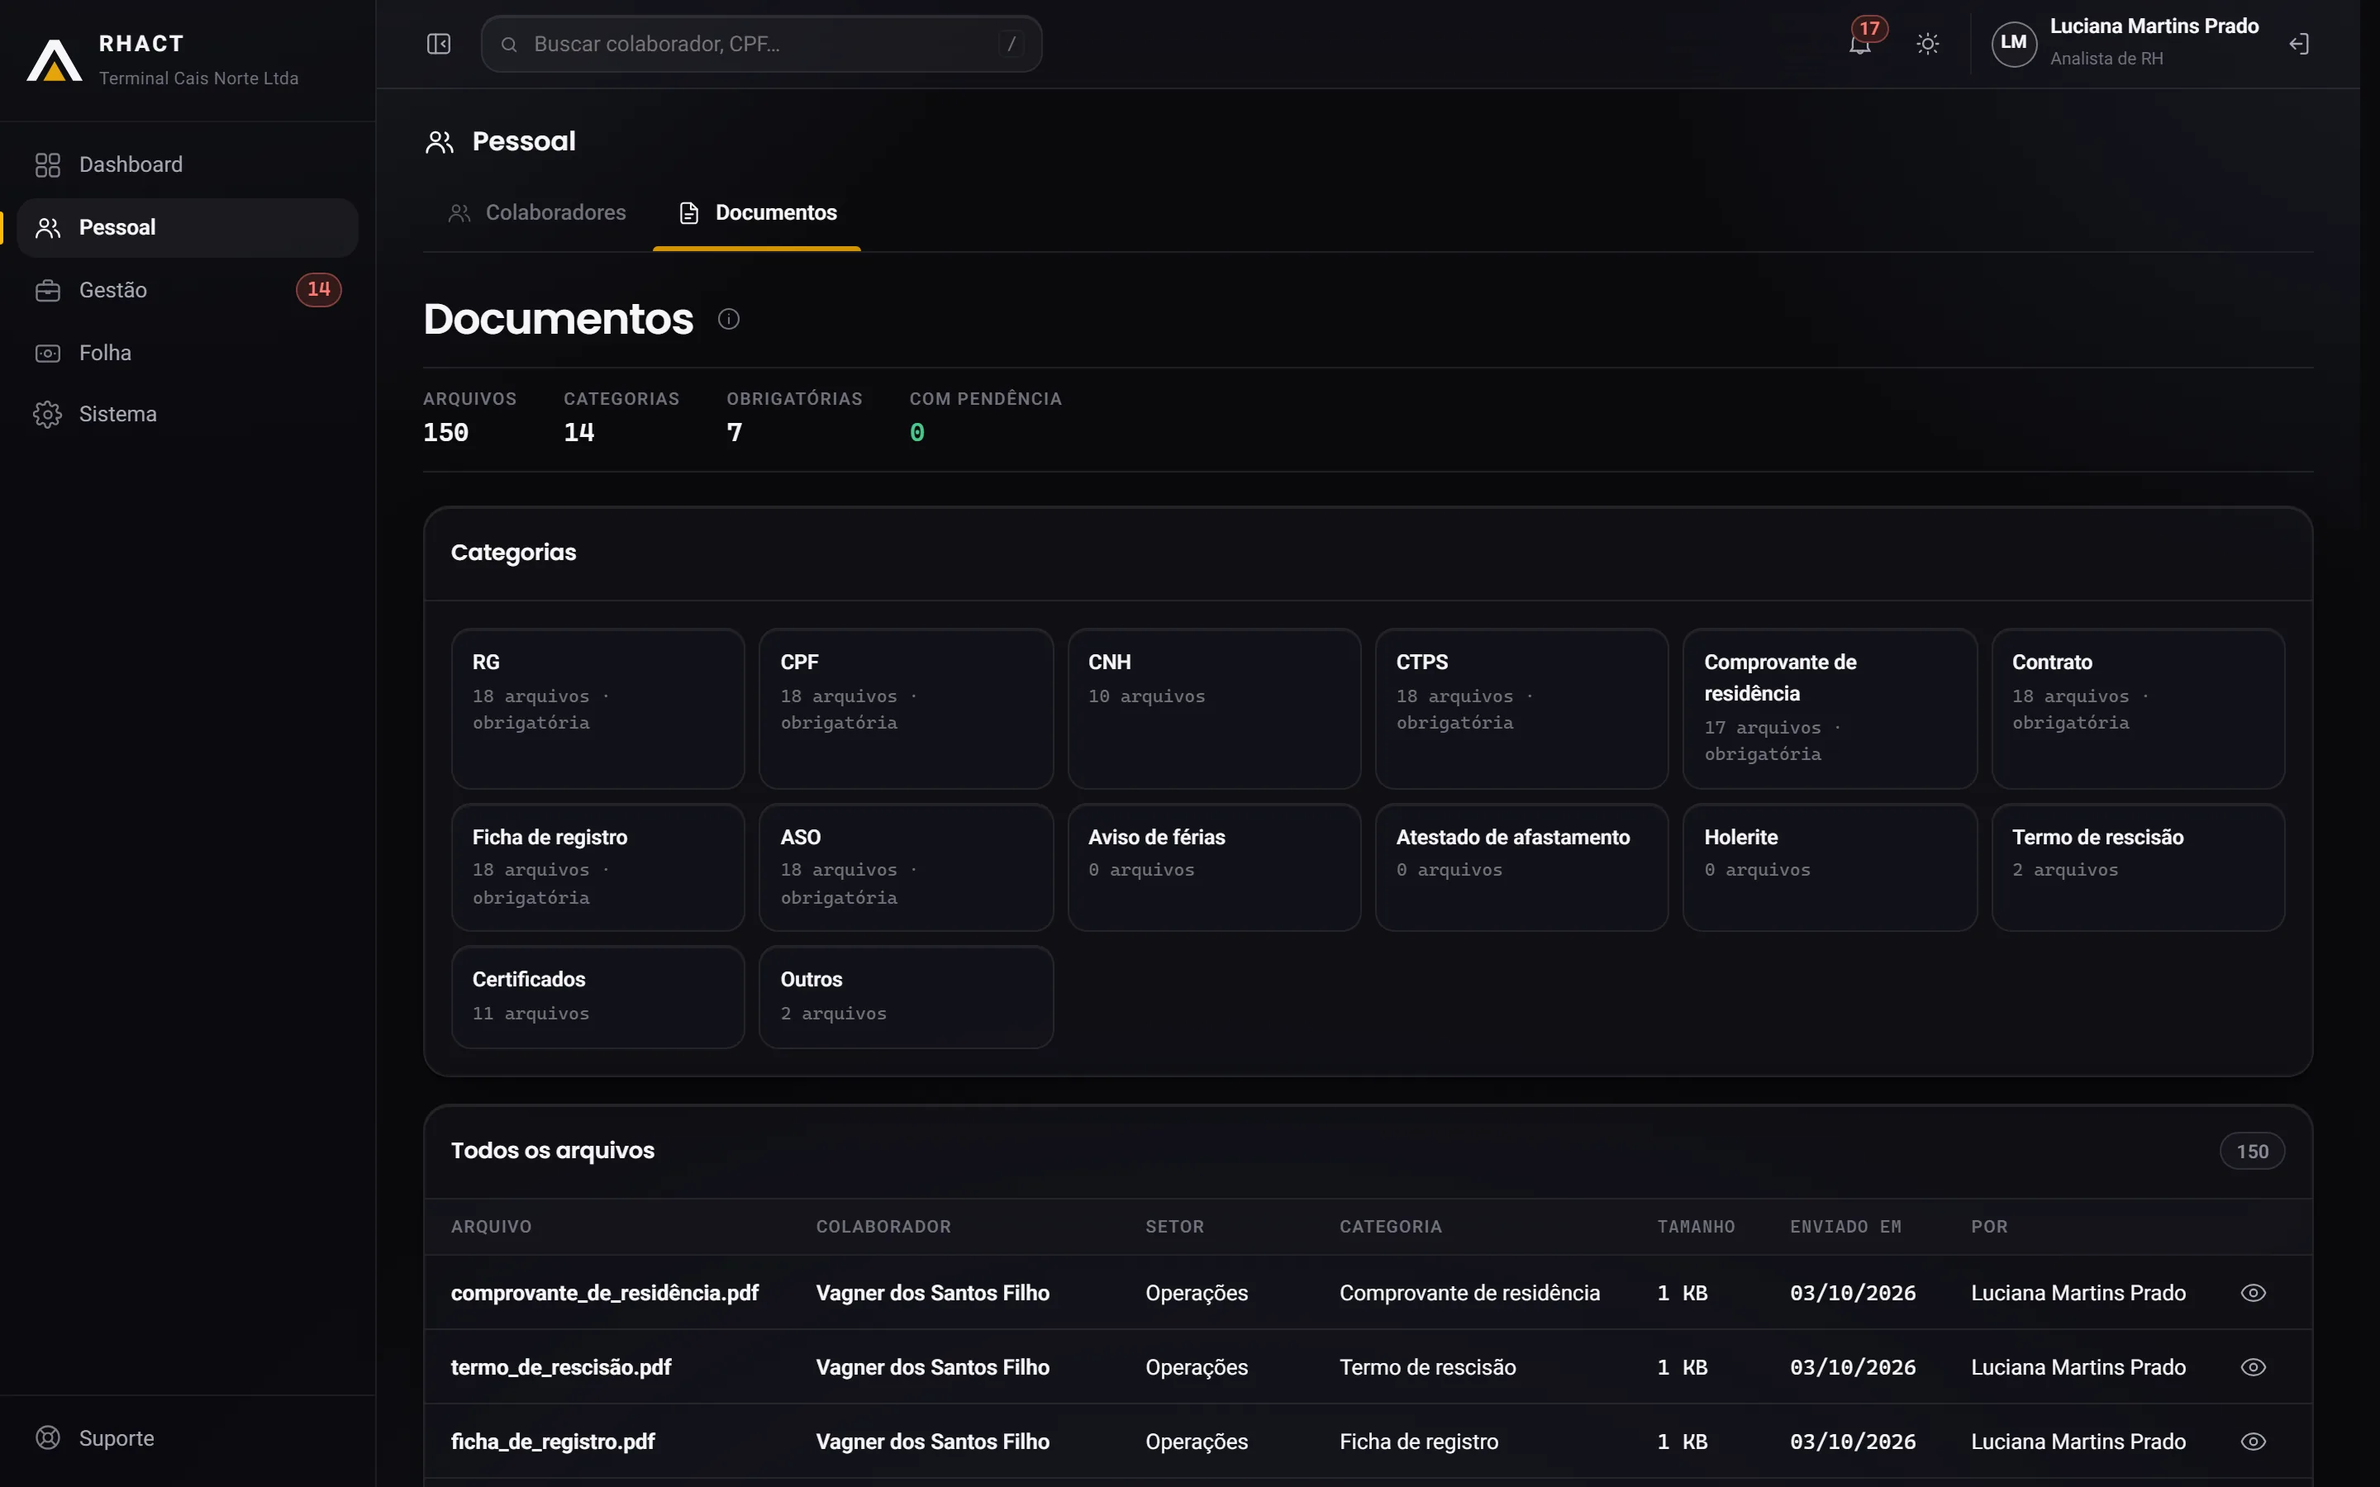View termo_de_rescisão.pdf eye icon

[2253, 1367]
